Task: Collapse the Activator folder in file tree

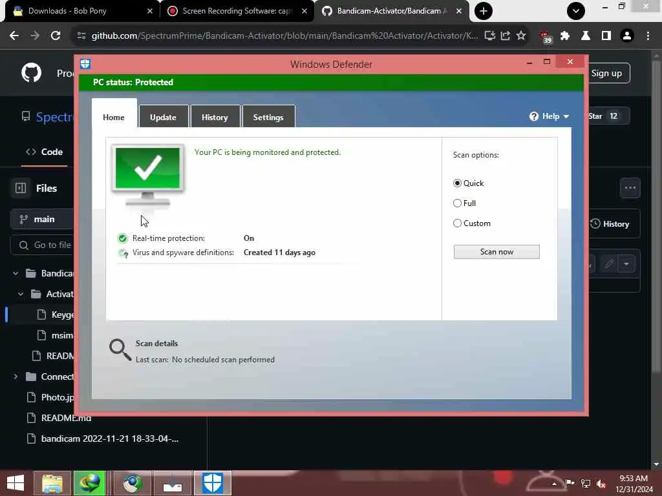Action: click(x=21, y=294)
